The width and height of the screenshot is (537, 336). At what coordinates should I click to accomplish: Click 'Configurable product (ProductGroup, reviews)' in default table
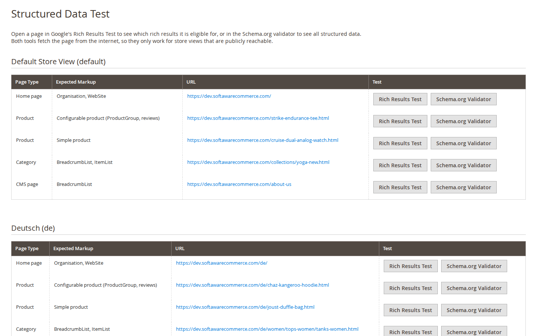[108, 118]
